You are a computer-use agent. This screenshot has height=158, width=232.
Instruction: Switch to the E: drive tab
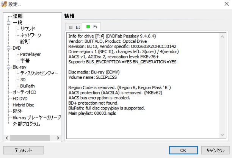[74, 27]
